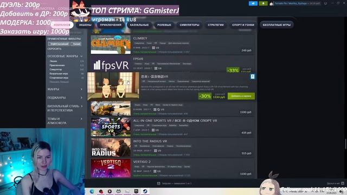Toggle the Экшен genre filter
Viewport: 347px width, 195px height.
pos(53,61)
